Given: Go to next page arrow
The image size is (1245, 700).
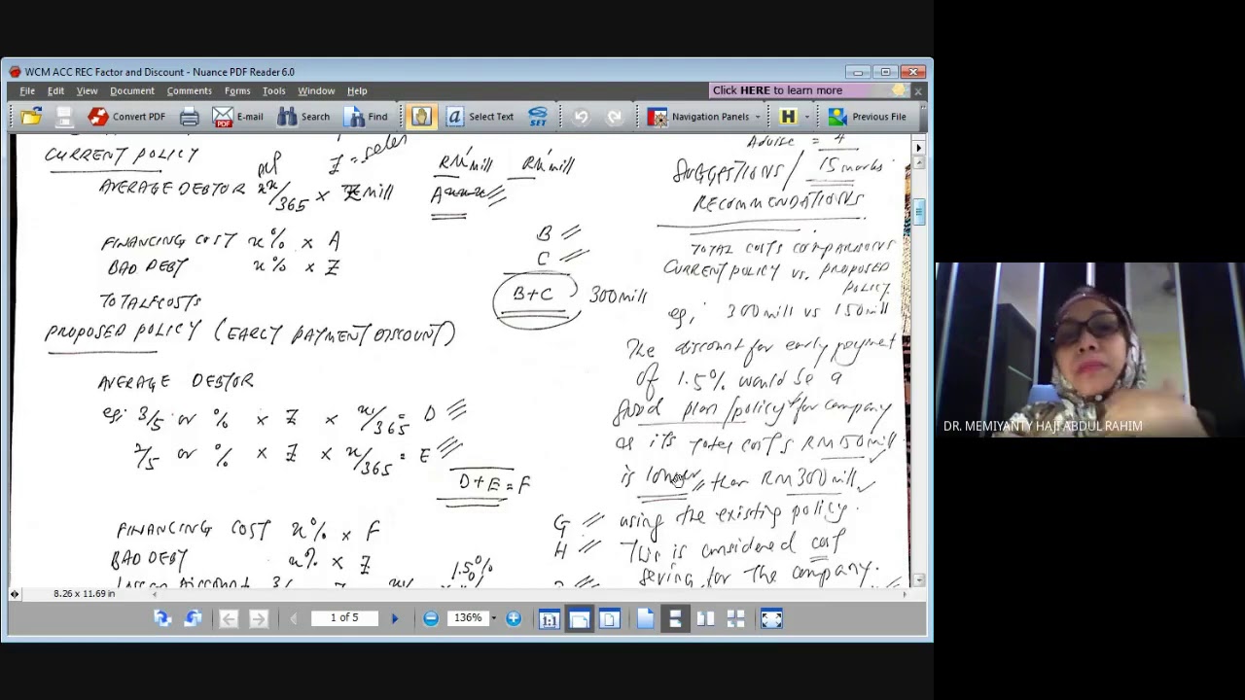Looking at the screenshot, I should pos(394,618).
